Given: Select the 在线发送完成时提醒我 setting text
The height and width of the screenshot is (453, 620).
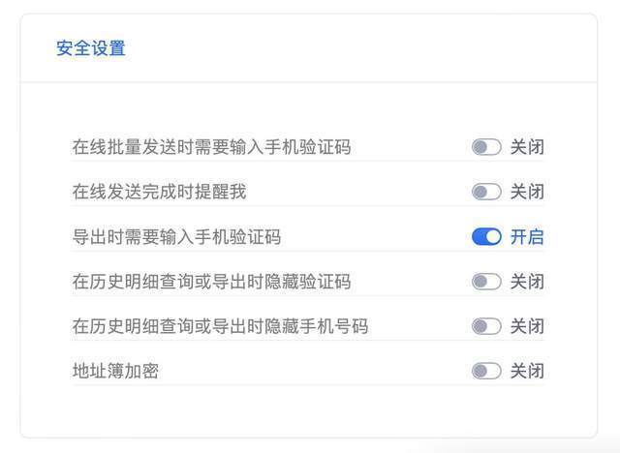Looking at the screenshot, I should (159, 192).
